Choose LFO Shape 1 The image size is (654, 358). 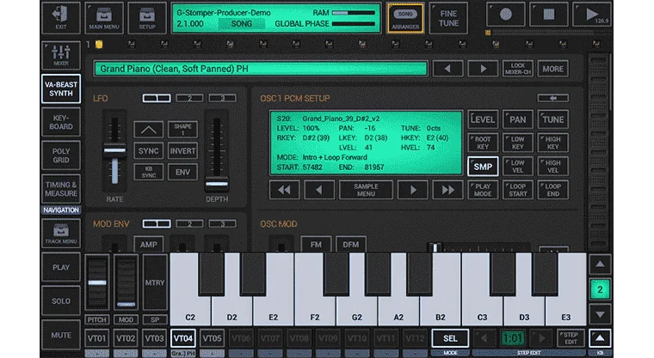click(x=182, y=130)
